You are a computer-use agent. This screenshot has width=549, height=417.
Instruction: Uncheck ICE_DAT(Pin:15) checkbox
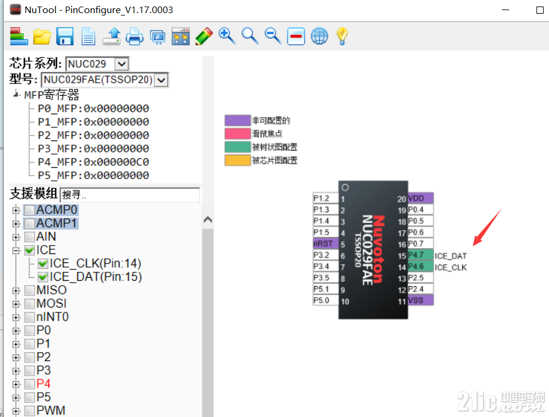pos(43,277)
